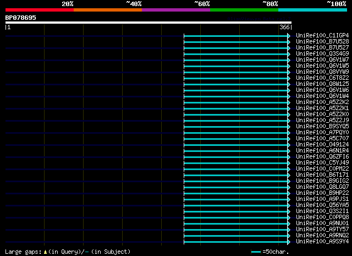Image resolution: width=352 pixels, height=256 pixels.
Task: Click the yellow in-Query gap marker symbol
Action: (45, 252)
